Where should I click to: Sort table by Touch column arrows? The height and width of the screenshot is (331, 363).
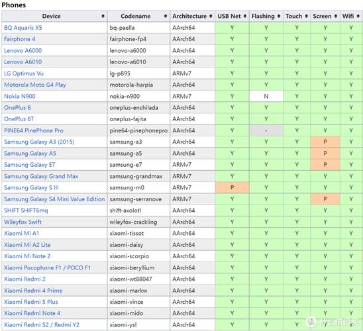[x=306, y=16]
